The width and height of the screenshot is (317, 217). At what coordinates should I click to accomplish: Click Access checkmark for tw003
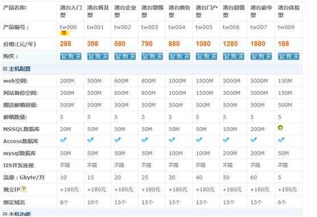click(145, 140)
